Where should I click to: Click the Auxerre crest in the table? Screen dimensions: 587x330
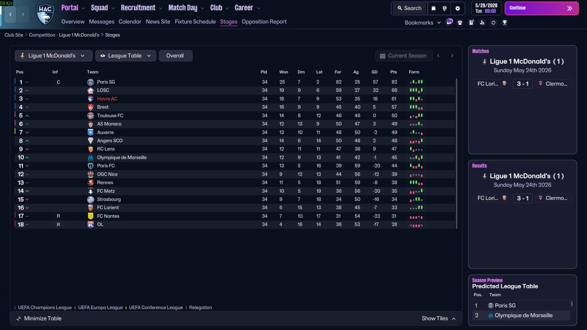click(x=90, y=132)
